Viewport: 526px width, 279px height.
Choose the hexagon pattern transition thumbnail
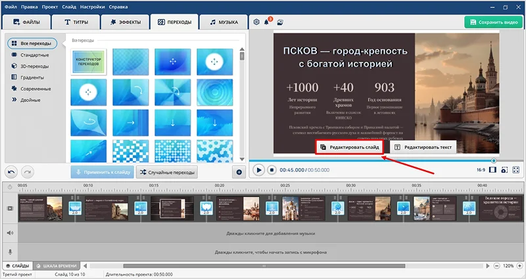coord(215,151)
